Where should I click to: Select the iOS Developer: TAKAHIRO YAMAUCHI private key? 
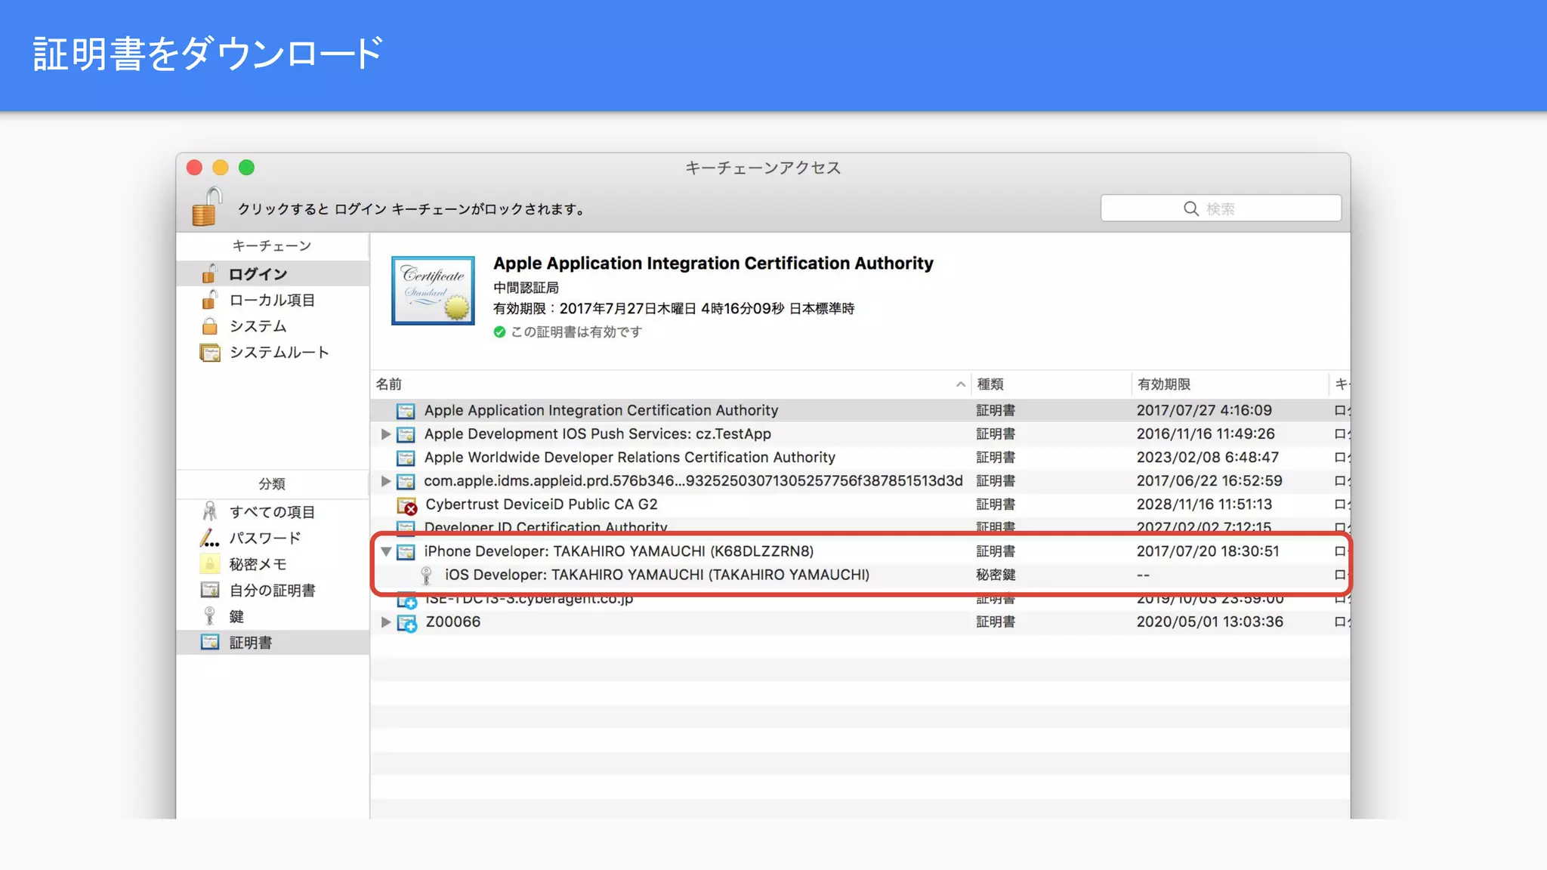click(657, 575)
